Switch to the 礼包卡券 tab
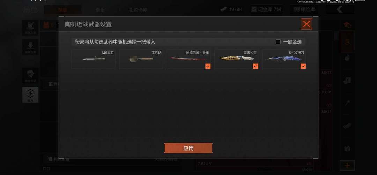Screen dimensions: 377x175 pyautogui.click(x=138, y=10)
